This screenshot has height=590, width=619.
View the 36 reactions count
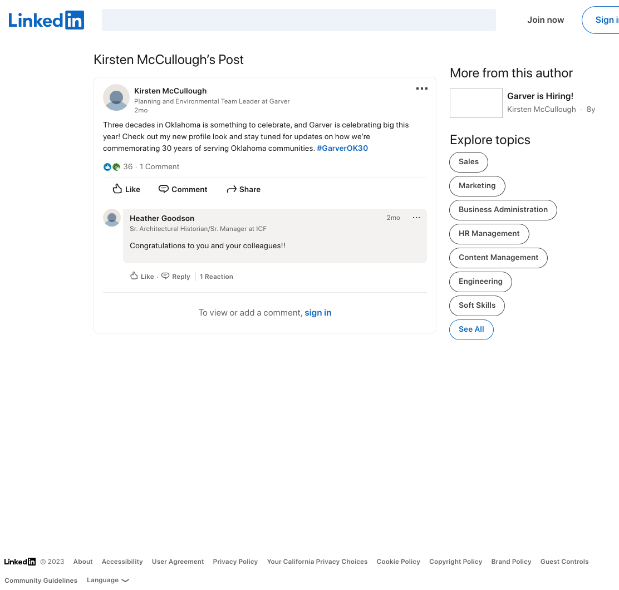click(128, 166)
